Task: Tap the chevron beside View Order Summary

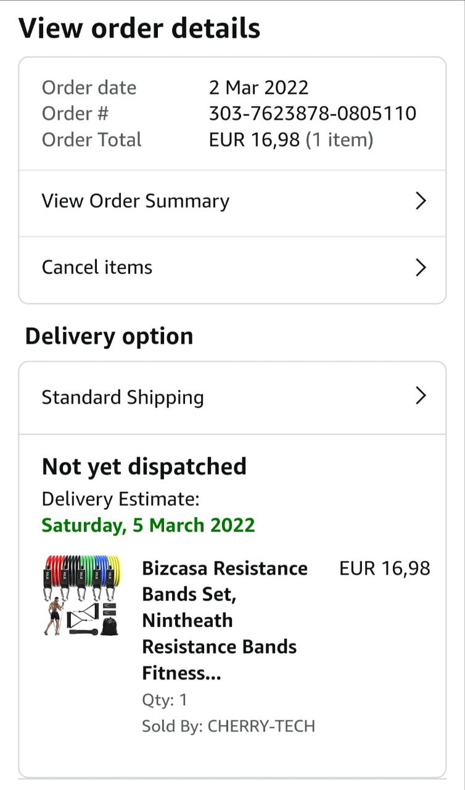Action: tap(421, 201)
